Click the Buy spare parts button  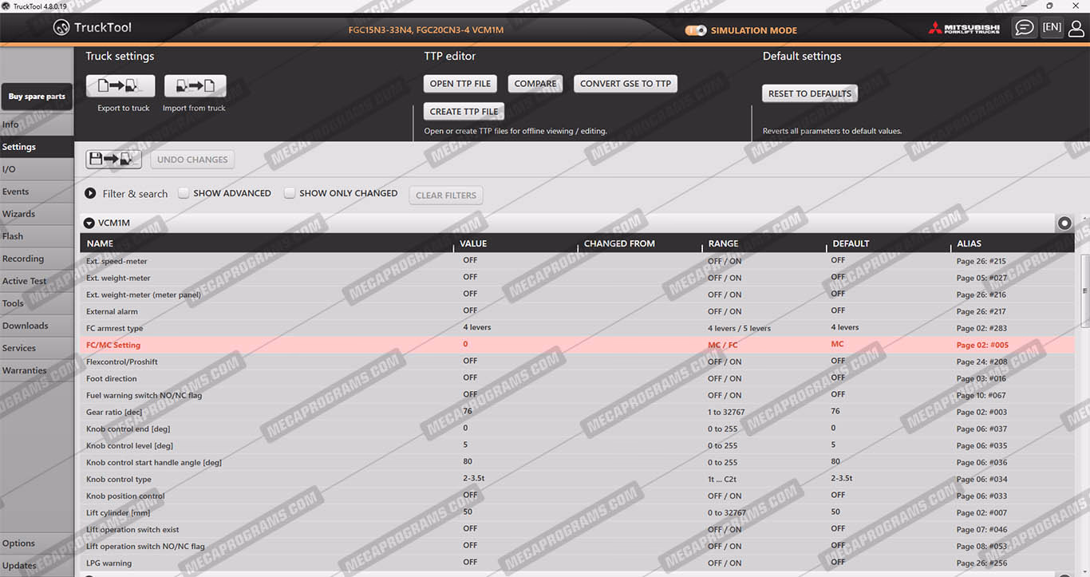pyautogui.click(x=37, y=97)
